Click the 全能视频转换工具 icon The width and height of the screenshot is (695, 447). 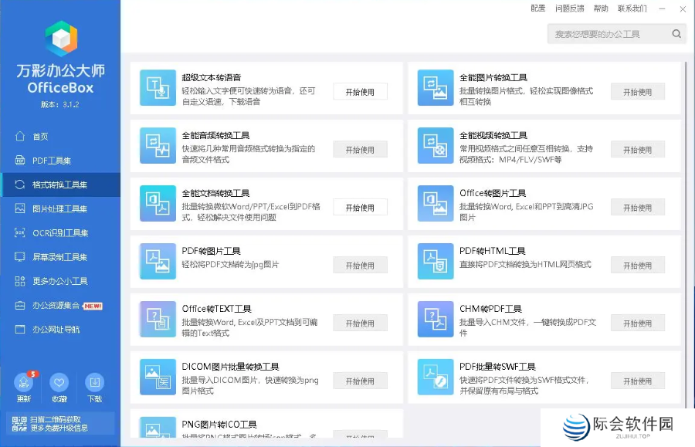pos(436,145)
